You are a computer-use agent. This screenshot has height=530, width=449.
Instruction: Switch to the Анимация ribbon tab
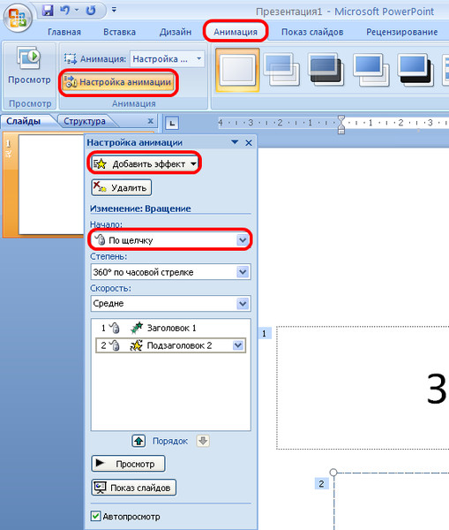click(x=236, y=32)
